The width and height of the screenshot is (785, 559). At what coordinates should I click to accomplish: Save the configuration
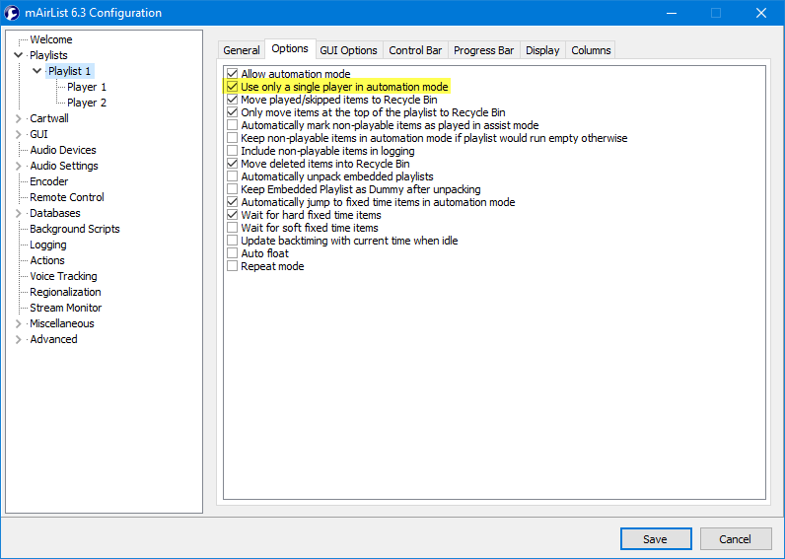tap(656, 539)
